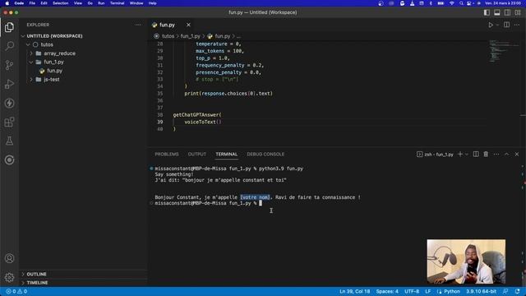The image size is (526, 296).
Task: Show errors and warnings count
Action: point(16,291)
